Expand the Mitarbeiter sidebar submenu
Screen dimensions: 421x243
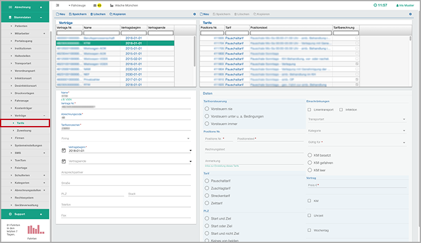(45, 33)
